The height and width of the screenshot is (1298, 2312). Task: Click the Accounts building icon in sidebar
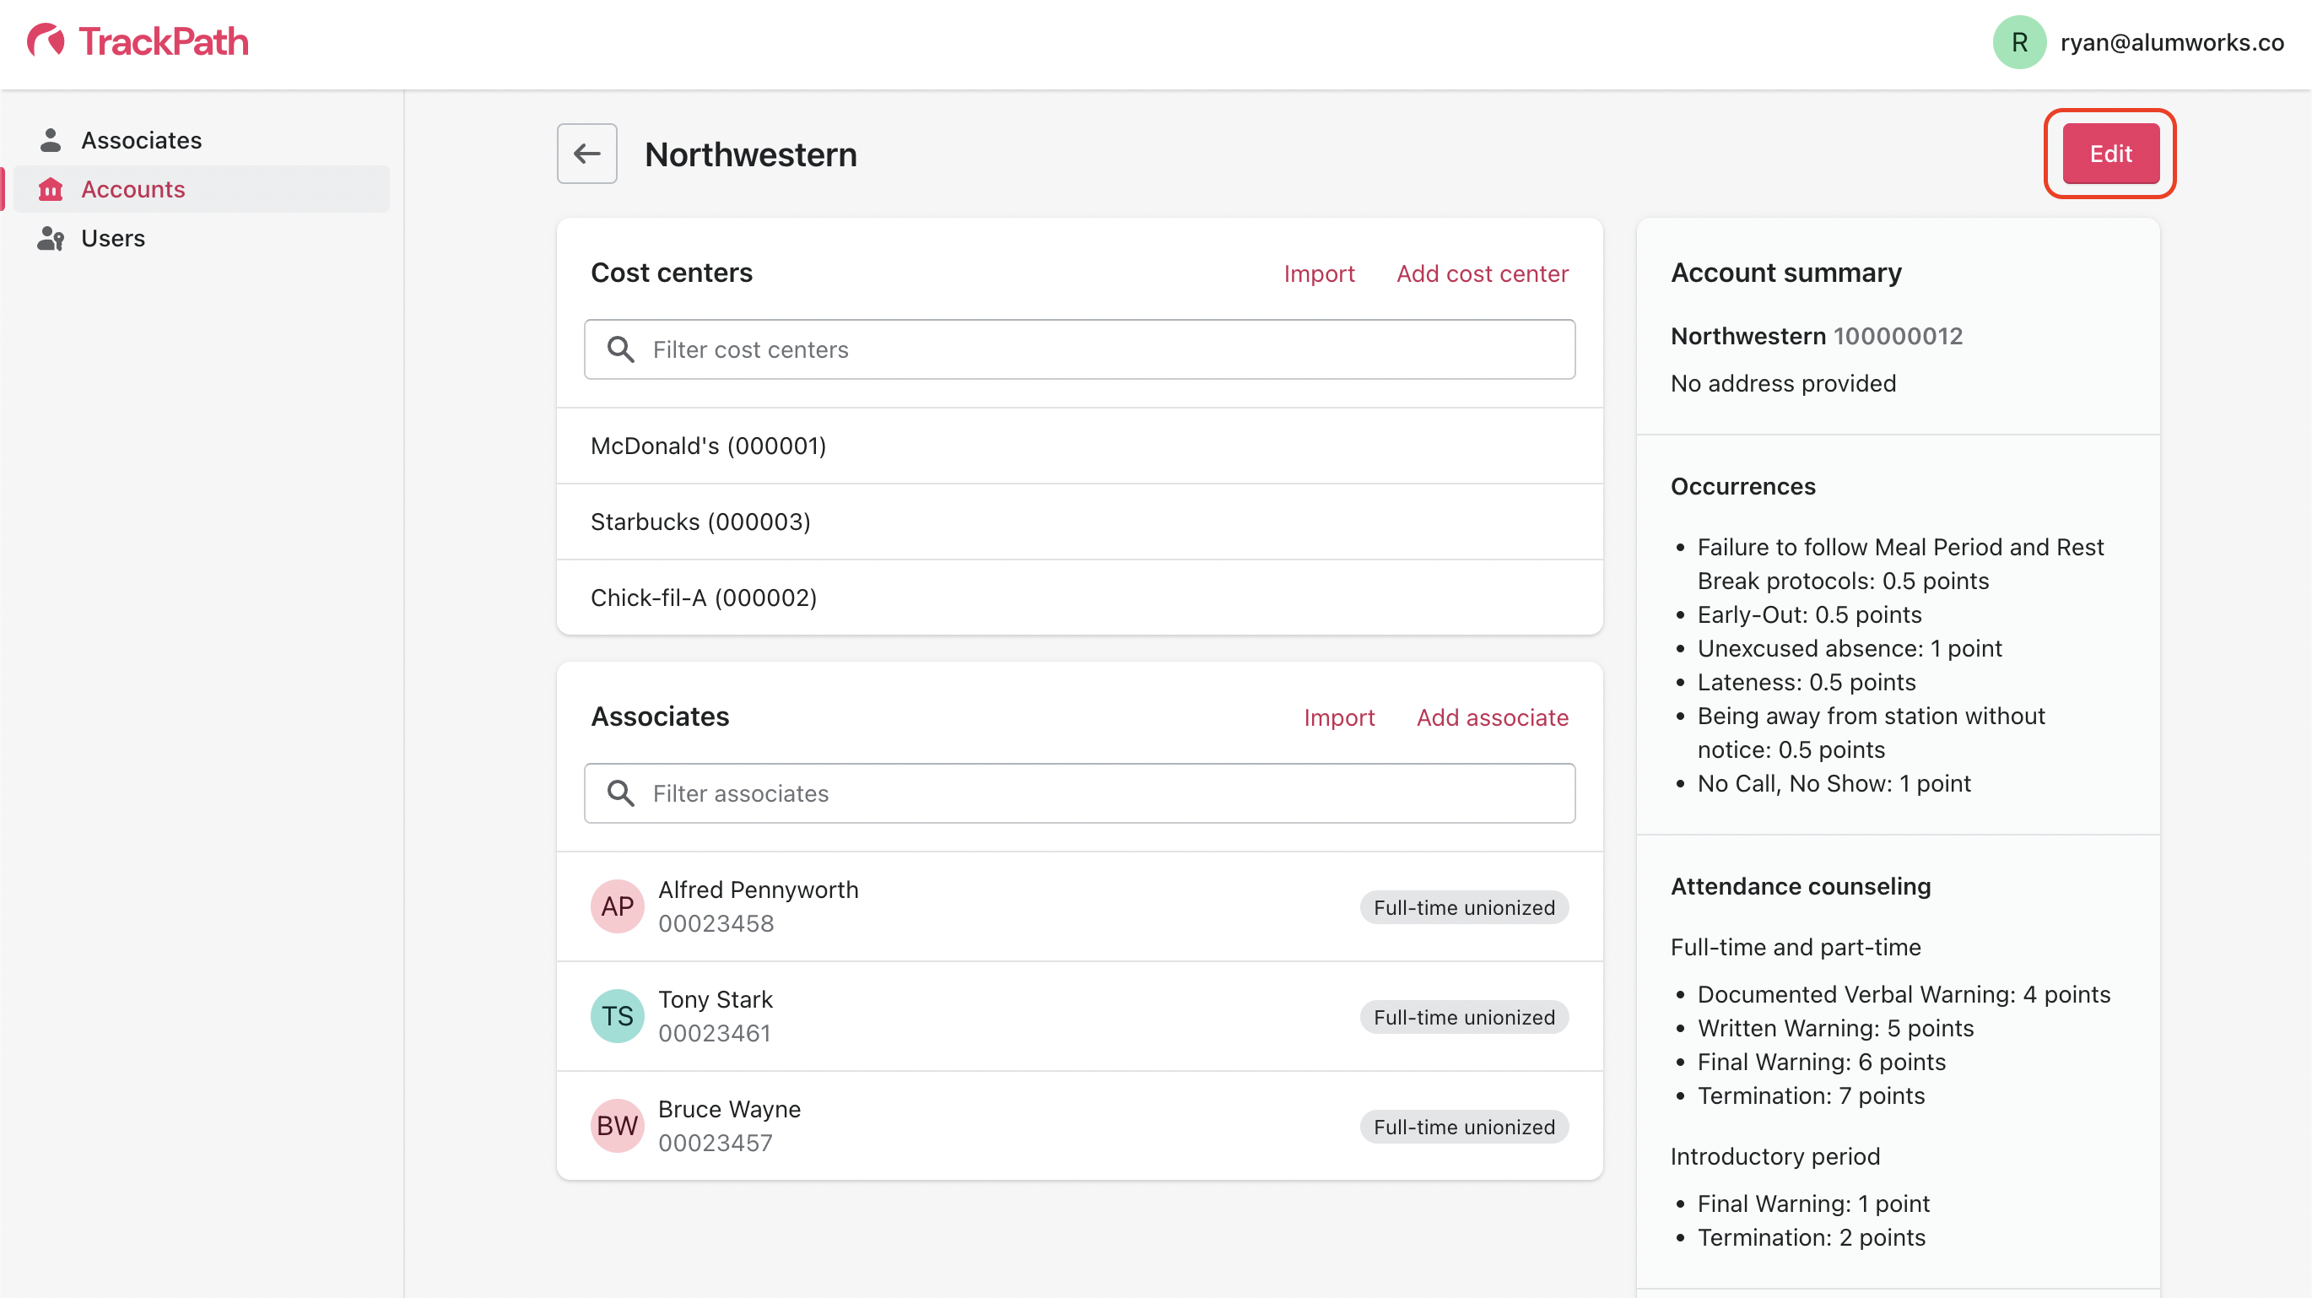51,189
